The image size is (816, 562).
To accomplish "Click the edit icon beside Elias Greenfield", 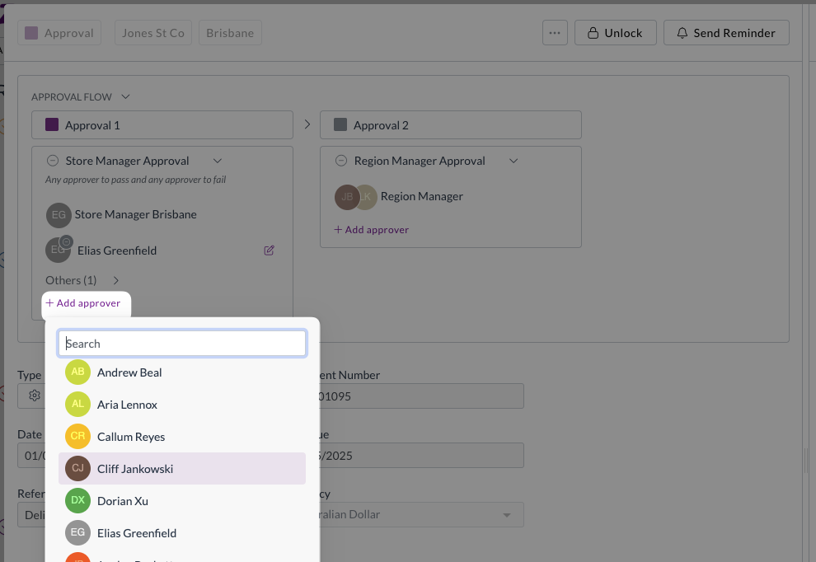I will click(x=269, y=251).
